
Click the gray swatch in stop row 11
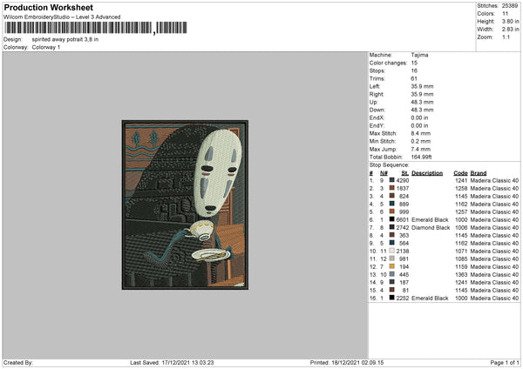tap(392, 258)
